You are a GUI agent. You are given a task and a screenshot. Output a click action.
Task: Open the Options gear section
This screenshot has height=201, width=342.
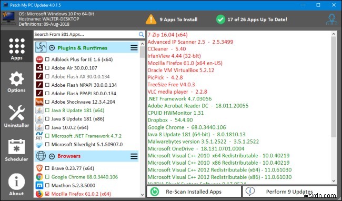pos(16,82)
